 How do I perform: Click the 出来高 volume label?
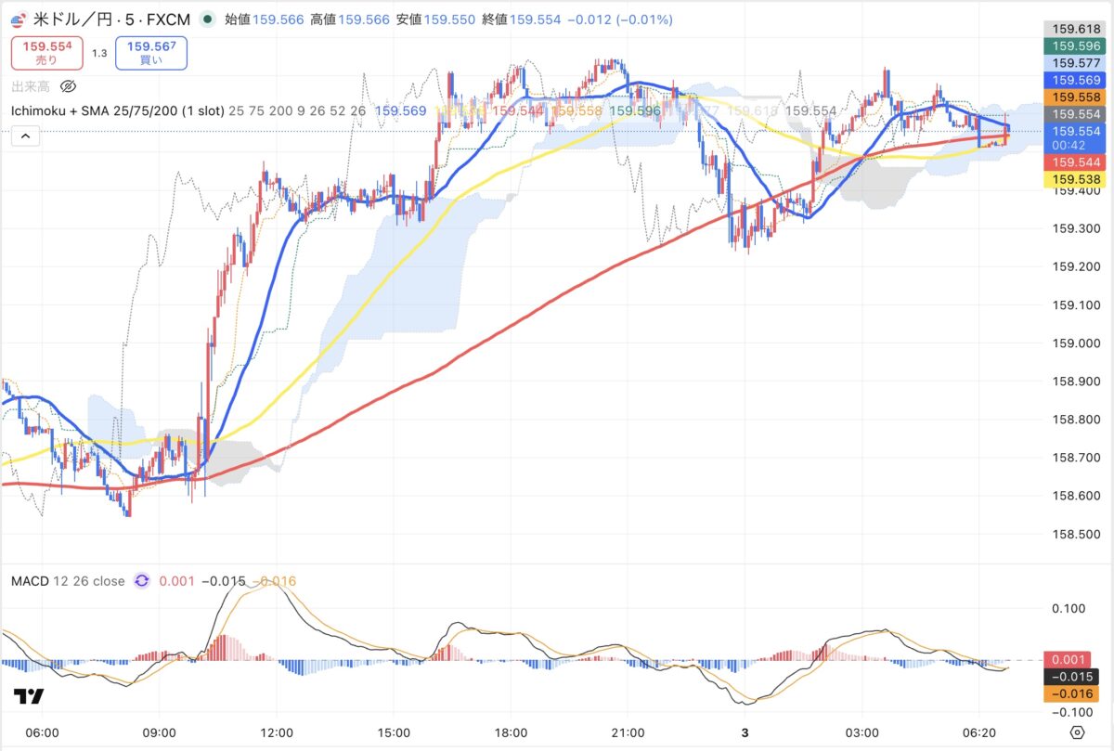[30, 87]
